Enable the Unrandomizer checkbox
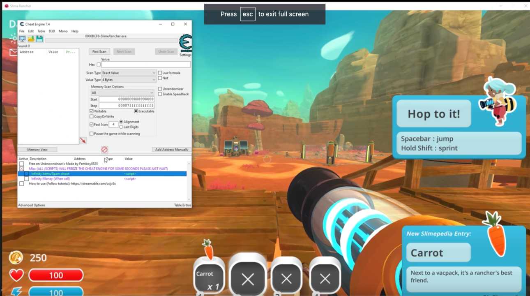The image size is (530, 296). [160, 89]
